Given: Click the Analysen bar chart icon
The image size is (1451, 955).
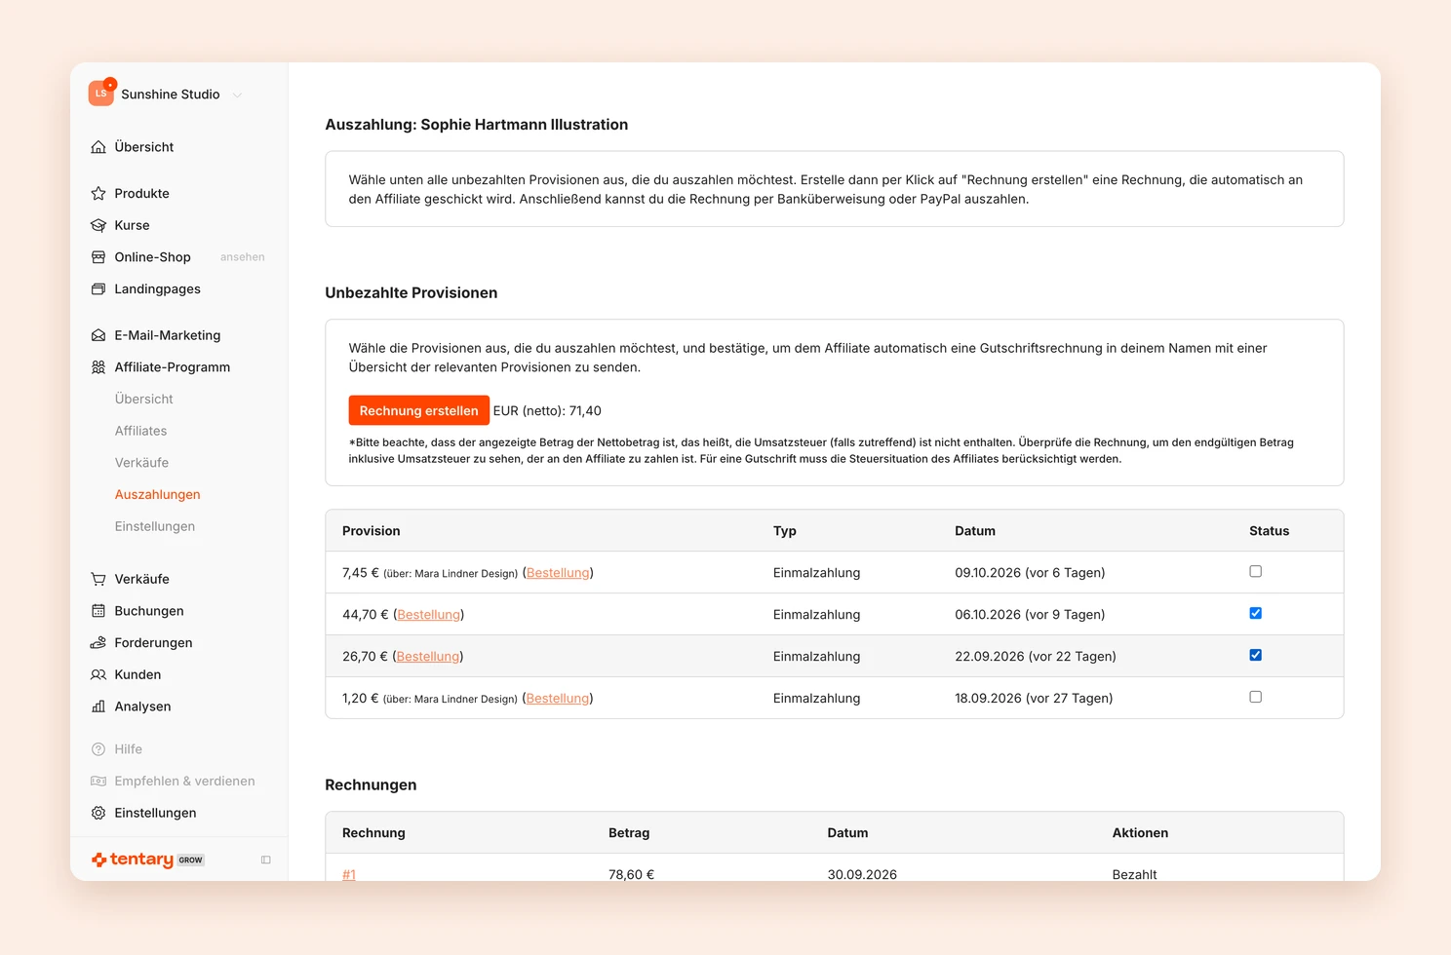Looking at the screenshot, I should click(x=98, y=707).
